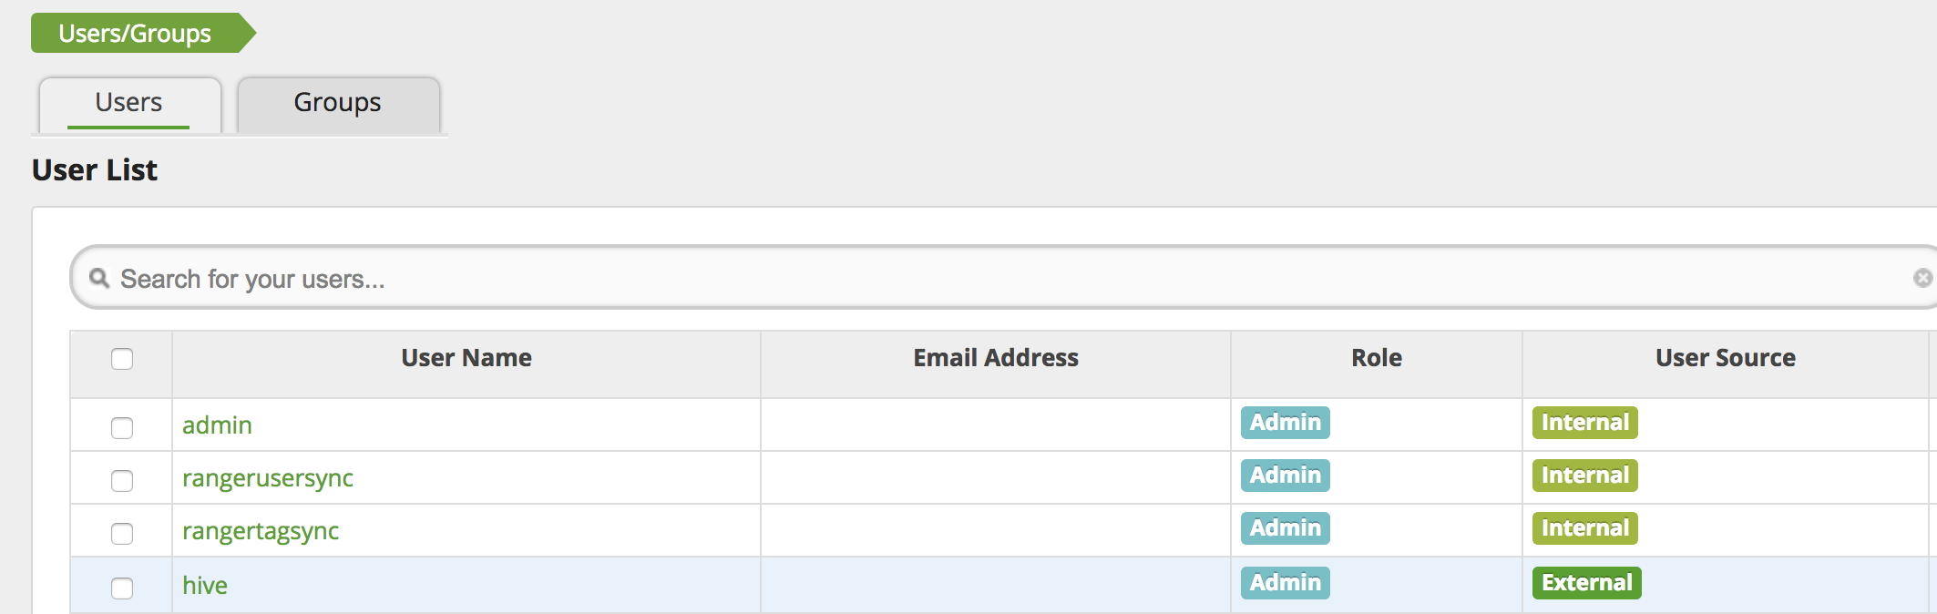
Task: Click the Internal badge beside admin
Action: [1583, 423]
